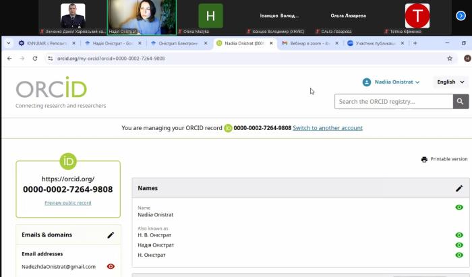The width and height of the screenshot is (472, 277).
Task: Open the English language dropdown
Action: tap(450, 82)
